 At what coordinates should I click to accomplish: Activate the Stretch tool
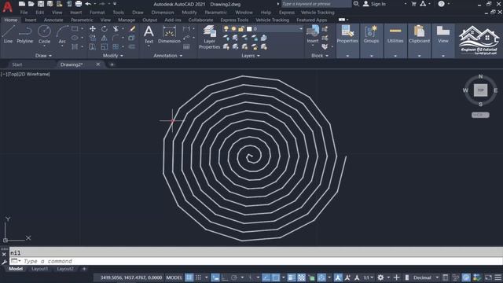[93, 47]
